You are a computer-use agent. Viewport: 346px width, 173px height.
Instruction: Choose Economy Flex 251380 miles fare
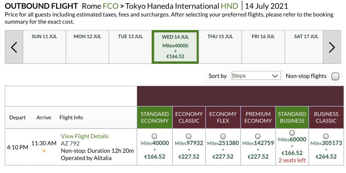[x=223, y=136]
